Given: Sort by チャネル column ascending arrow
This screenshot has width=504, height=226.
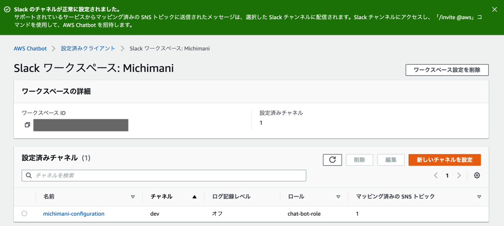Looking at the screenshot, I should tap(194, 197).
